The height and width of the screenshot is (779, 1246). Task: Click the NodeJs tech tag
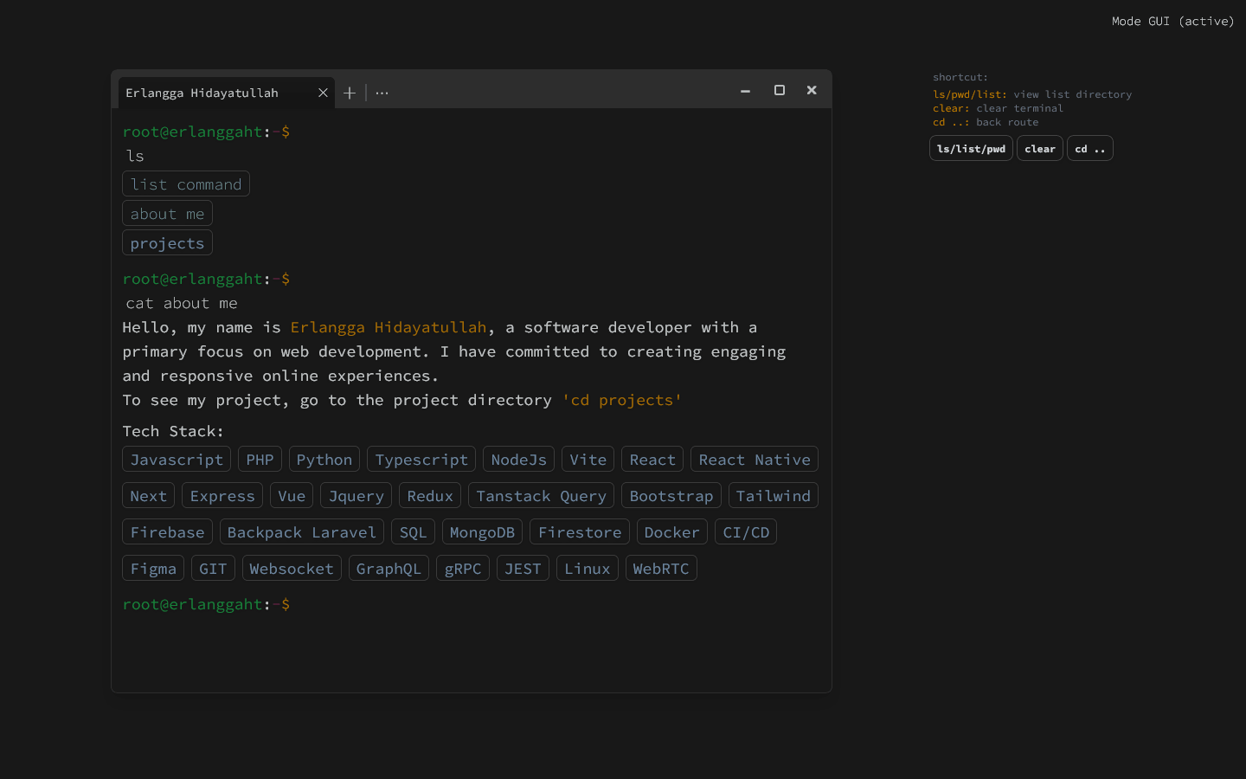[519, 460]
